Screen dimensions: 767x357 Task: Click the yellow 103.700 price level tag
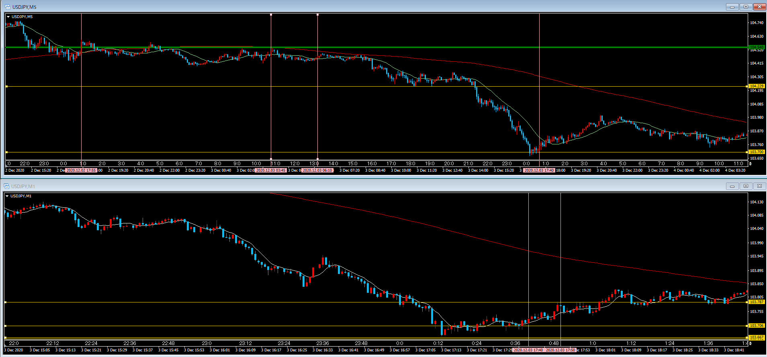tap(756, 152)
